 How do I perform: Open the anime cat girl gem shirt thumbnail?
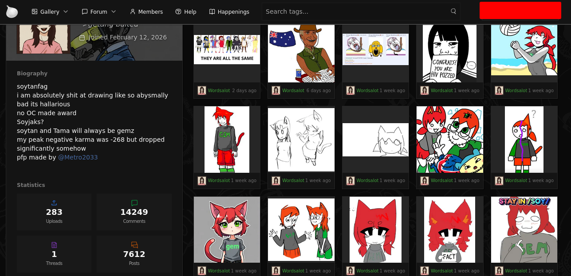point(227,229)
